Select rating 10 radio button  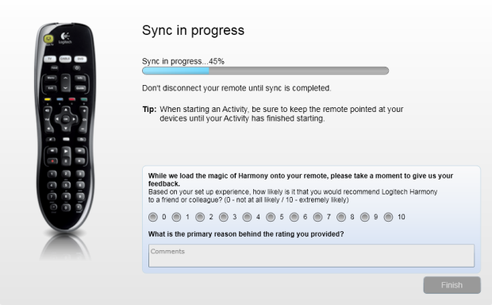tap(388, 217)
